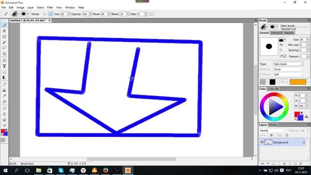Click the Resat value field
The width and height of the screenshot is (311, 175).
104,14
